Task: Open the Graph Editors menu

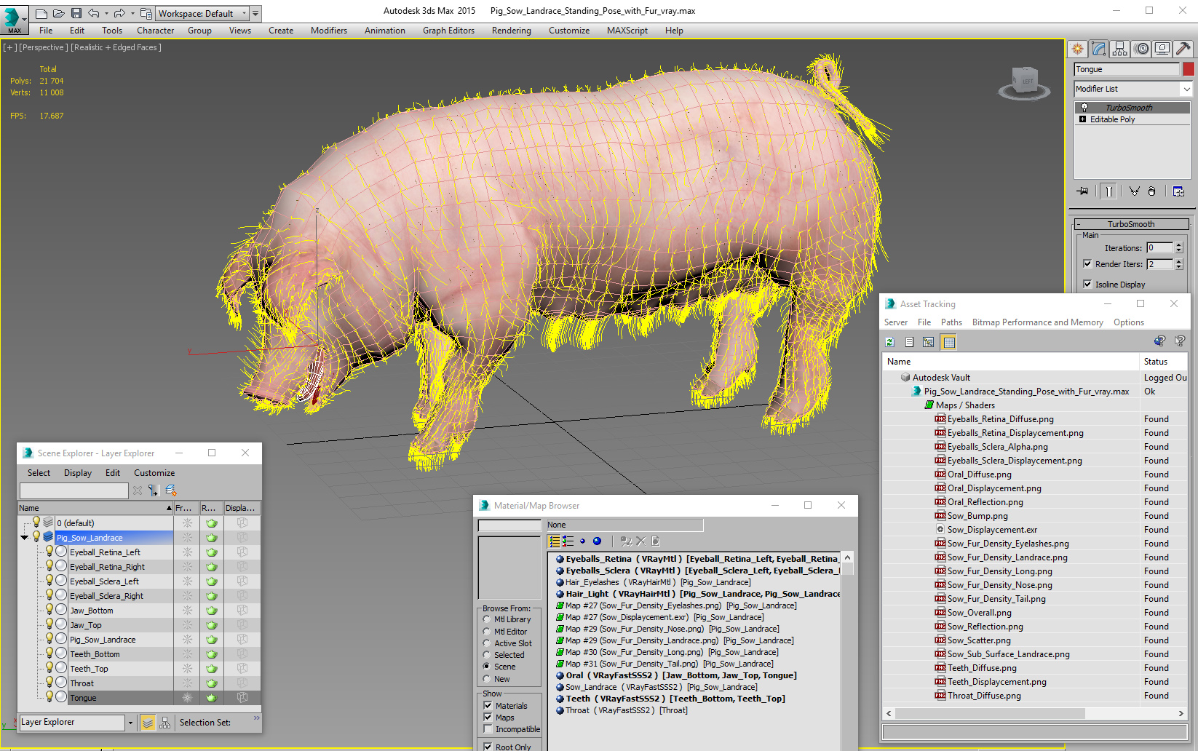Action: (448, 31)
